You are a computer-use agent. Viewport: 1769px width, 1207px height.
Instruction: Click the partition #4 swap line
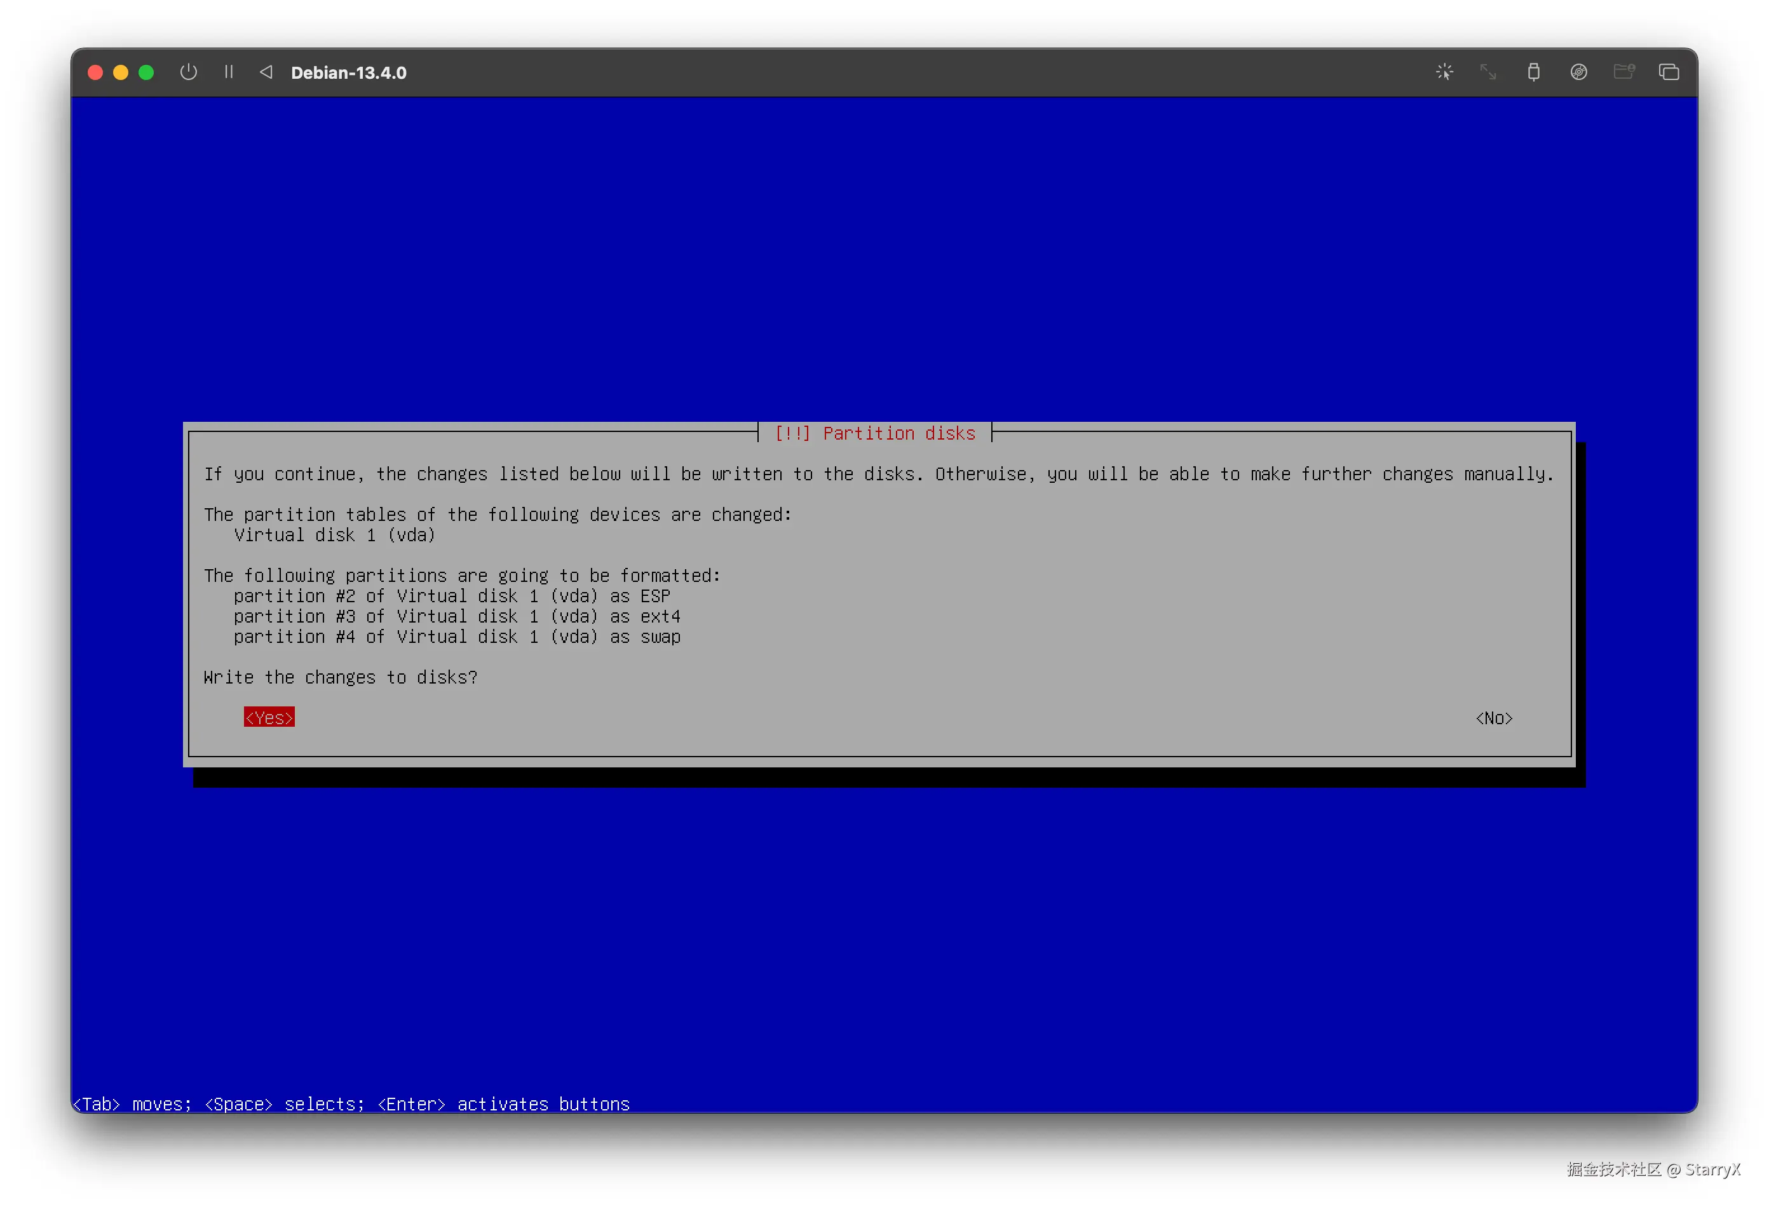tap(456, 637)
